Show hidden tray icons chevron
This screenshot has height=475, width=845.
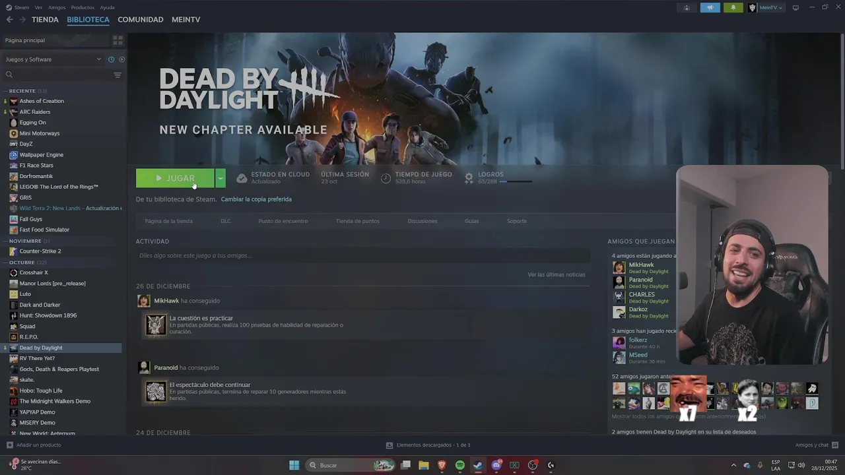point(733,465)
